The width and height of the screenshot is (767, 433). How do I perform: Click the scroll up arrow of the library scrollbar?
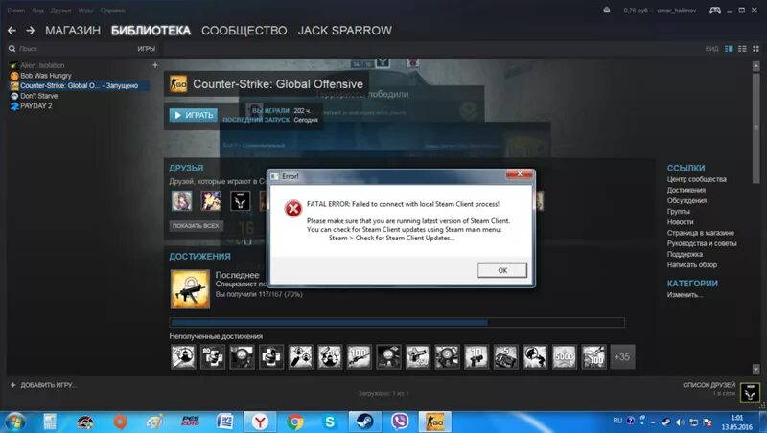(x=756, y=65)
